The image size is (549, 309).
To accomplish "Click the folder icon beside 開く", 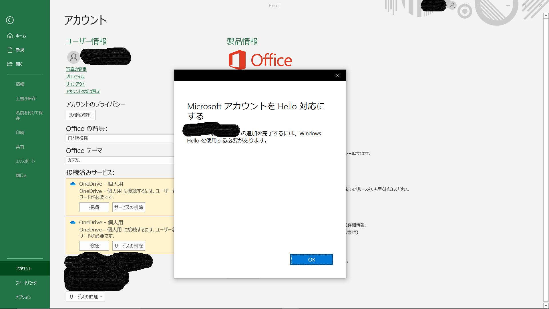I will [10, 64].
